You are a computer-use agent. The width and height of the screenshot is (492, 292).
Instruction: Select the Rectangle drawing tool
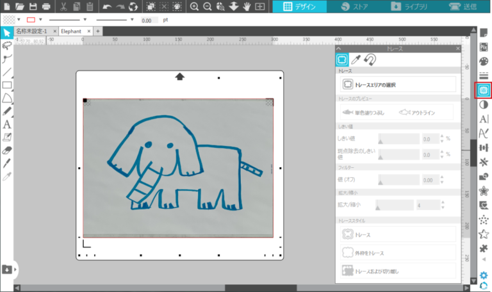(x=7, y=85)
